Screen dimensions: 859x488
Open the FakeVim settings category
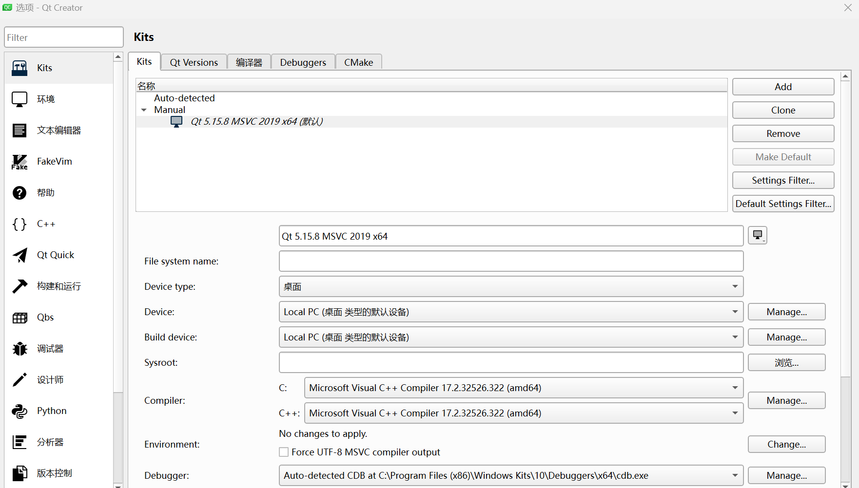(59, 162)
